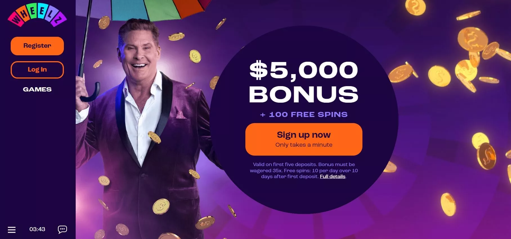Click the gold coin beside man's white shirt
The height and width of the screenshot is (239, 511).
pyautogui.click(x=154, y=137)
